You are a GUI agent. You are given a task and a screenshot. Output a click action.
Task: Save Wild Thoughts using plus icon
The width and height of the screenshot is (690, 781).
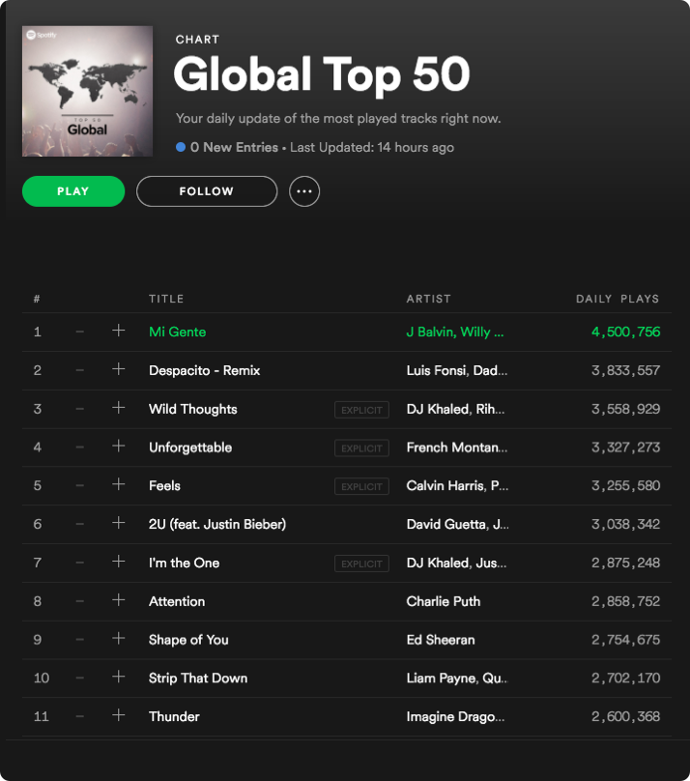(x=119, y=408)
